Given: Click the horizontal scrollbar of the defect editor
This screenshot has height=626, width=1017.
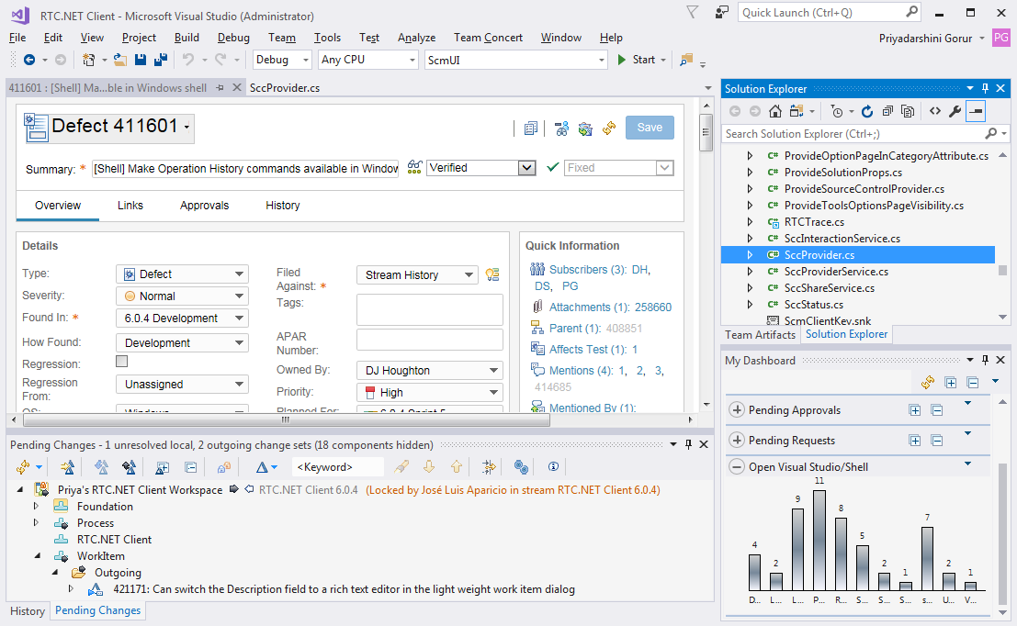Looking at the screenshot, I should click(x=286, y=419).
